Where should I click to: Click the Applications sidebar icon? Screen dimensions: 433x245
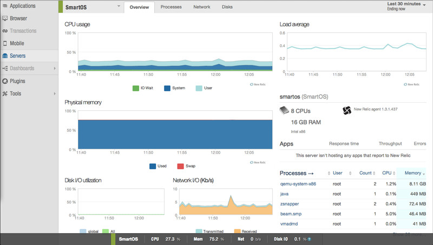point(5,6)
